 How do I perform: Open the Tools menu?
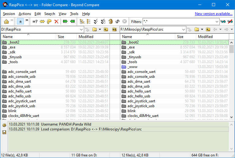(x=74, y=14)
